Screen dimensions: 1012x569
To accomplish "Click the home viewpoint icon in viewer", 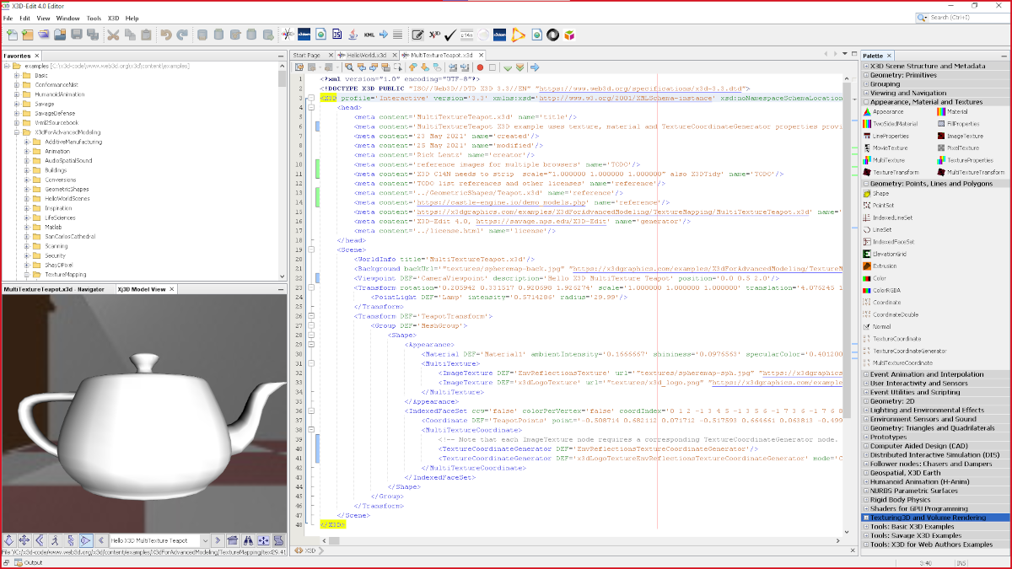I will pos(232,540).
